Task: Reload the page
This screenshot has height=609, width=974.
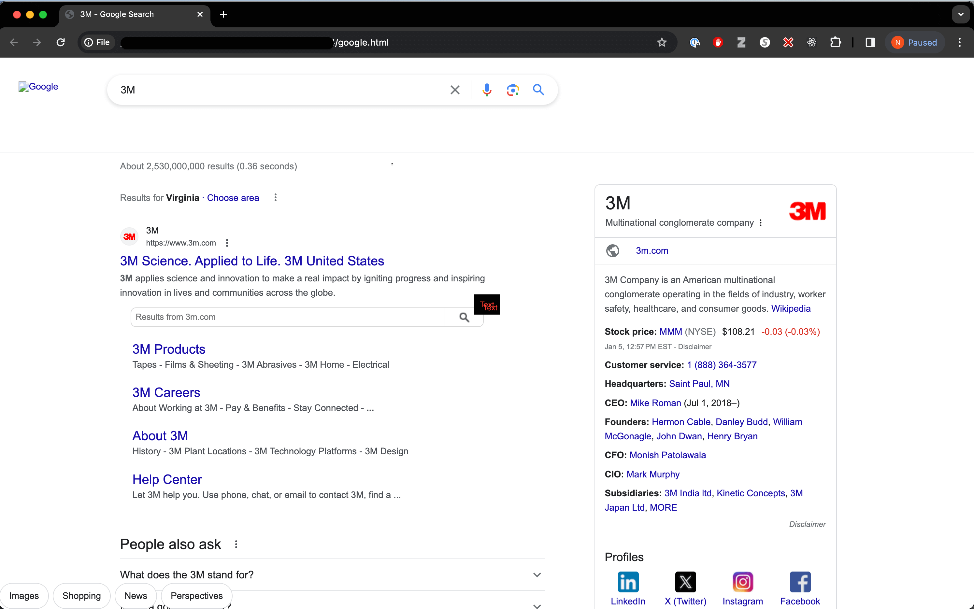Action: (60, 42)
